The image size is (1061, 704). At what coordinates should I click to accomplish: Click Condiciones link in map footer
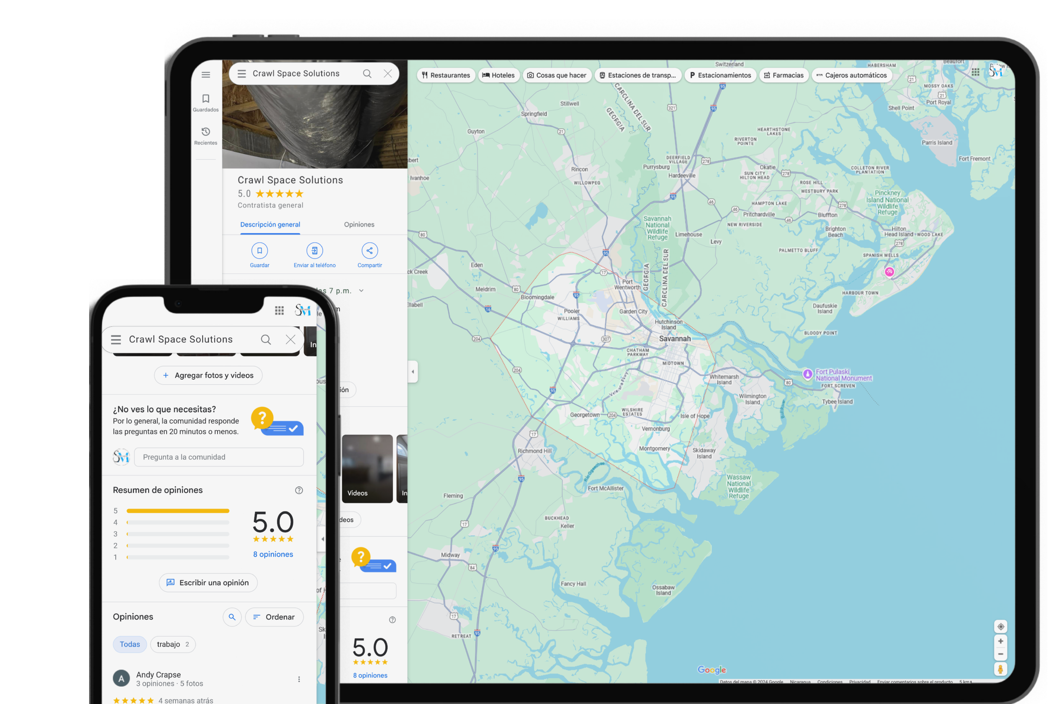830,682
